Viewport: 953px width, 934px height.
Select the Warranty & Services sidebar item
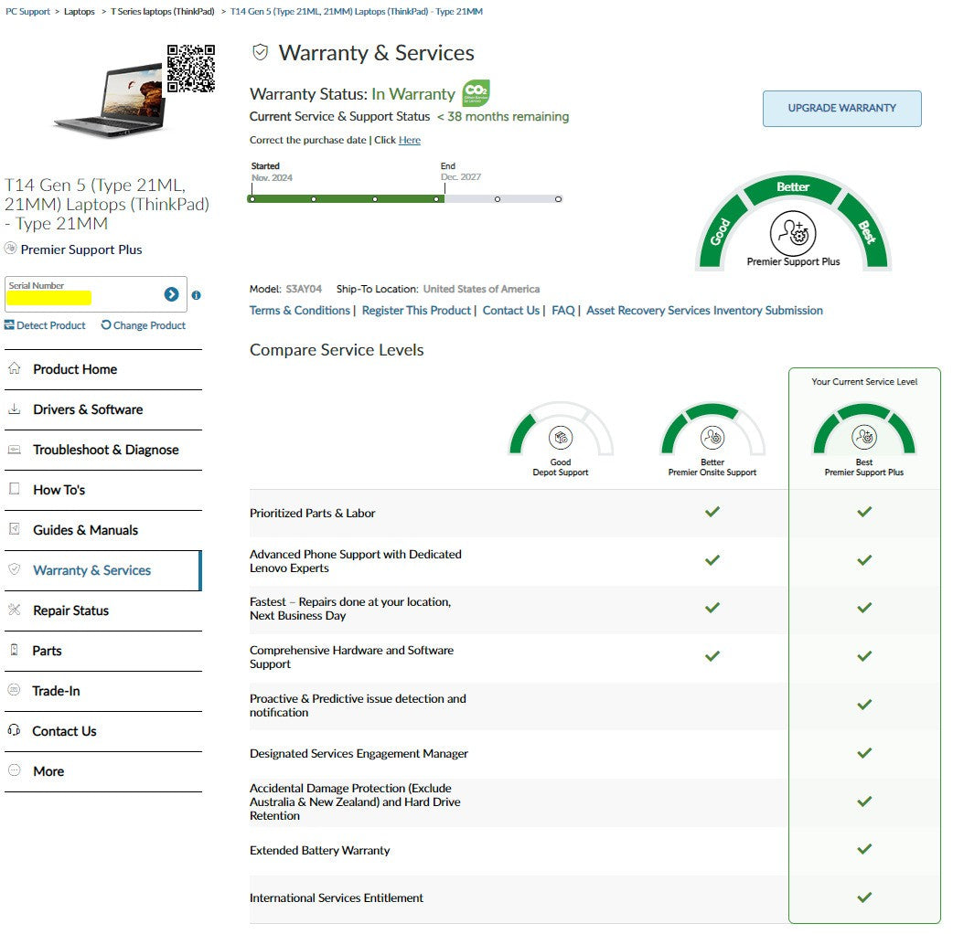103,570
